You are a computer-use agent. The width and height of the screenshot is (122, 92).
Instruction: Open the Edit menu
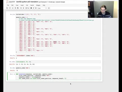[12, 5]
